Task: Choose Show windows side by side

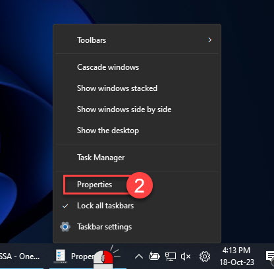Action: pyautogui.click(x=137, y=109)
